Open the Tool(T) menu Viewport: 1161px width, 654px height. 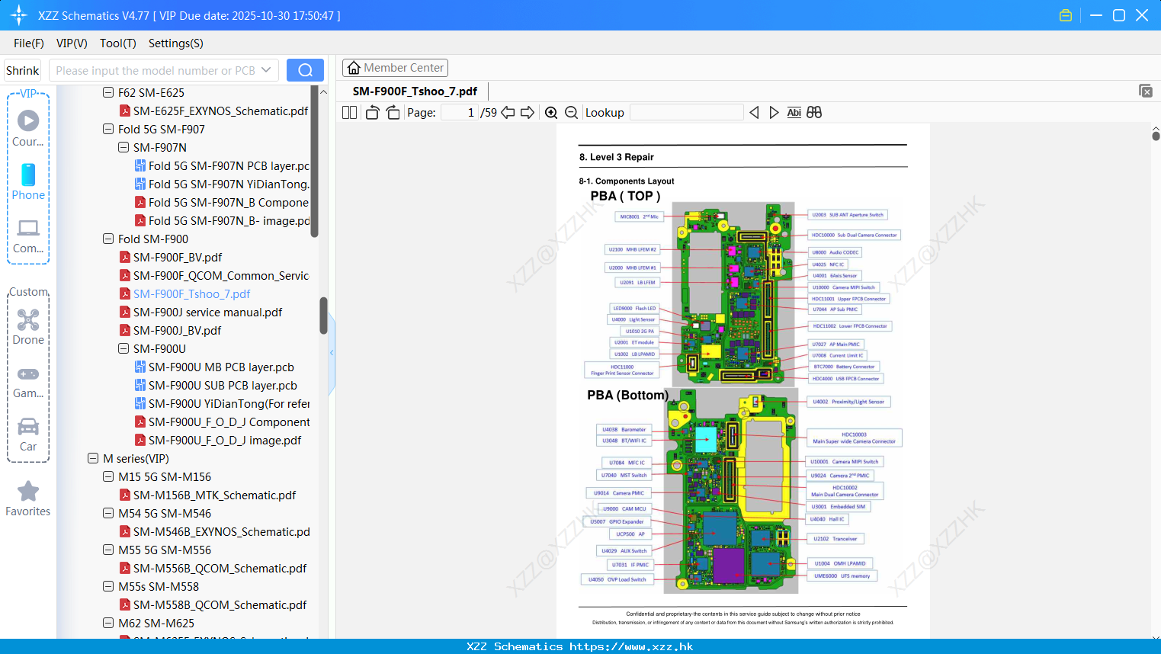click(x=118, y=43)
